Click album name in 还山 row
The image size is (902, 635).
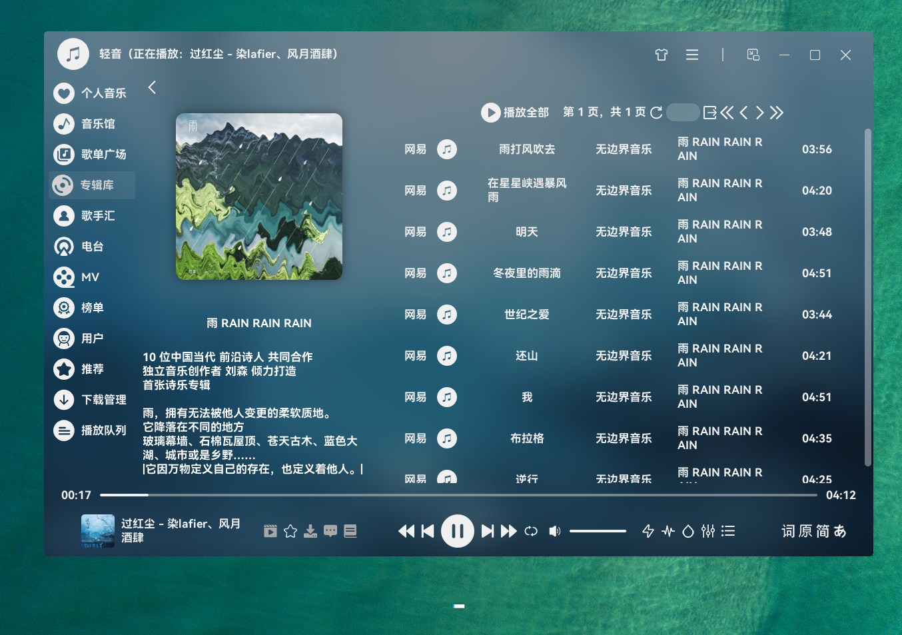(720, 356)
